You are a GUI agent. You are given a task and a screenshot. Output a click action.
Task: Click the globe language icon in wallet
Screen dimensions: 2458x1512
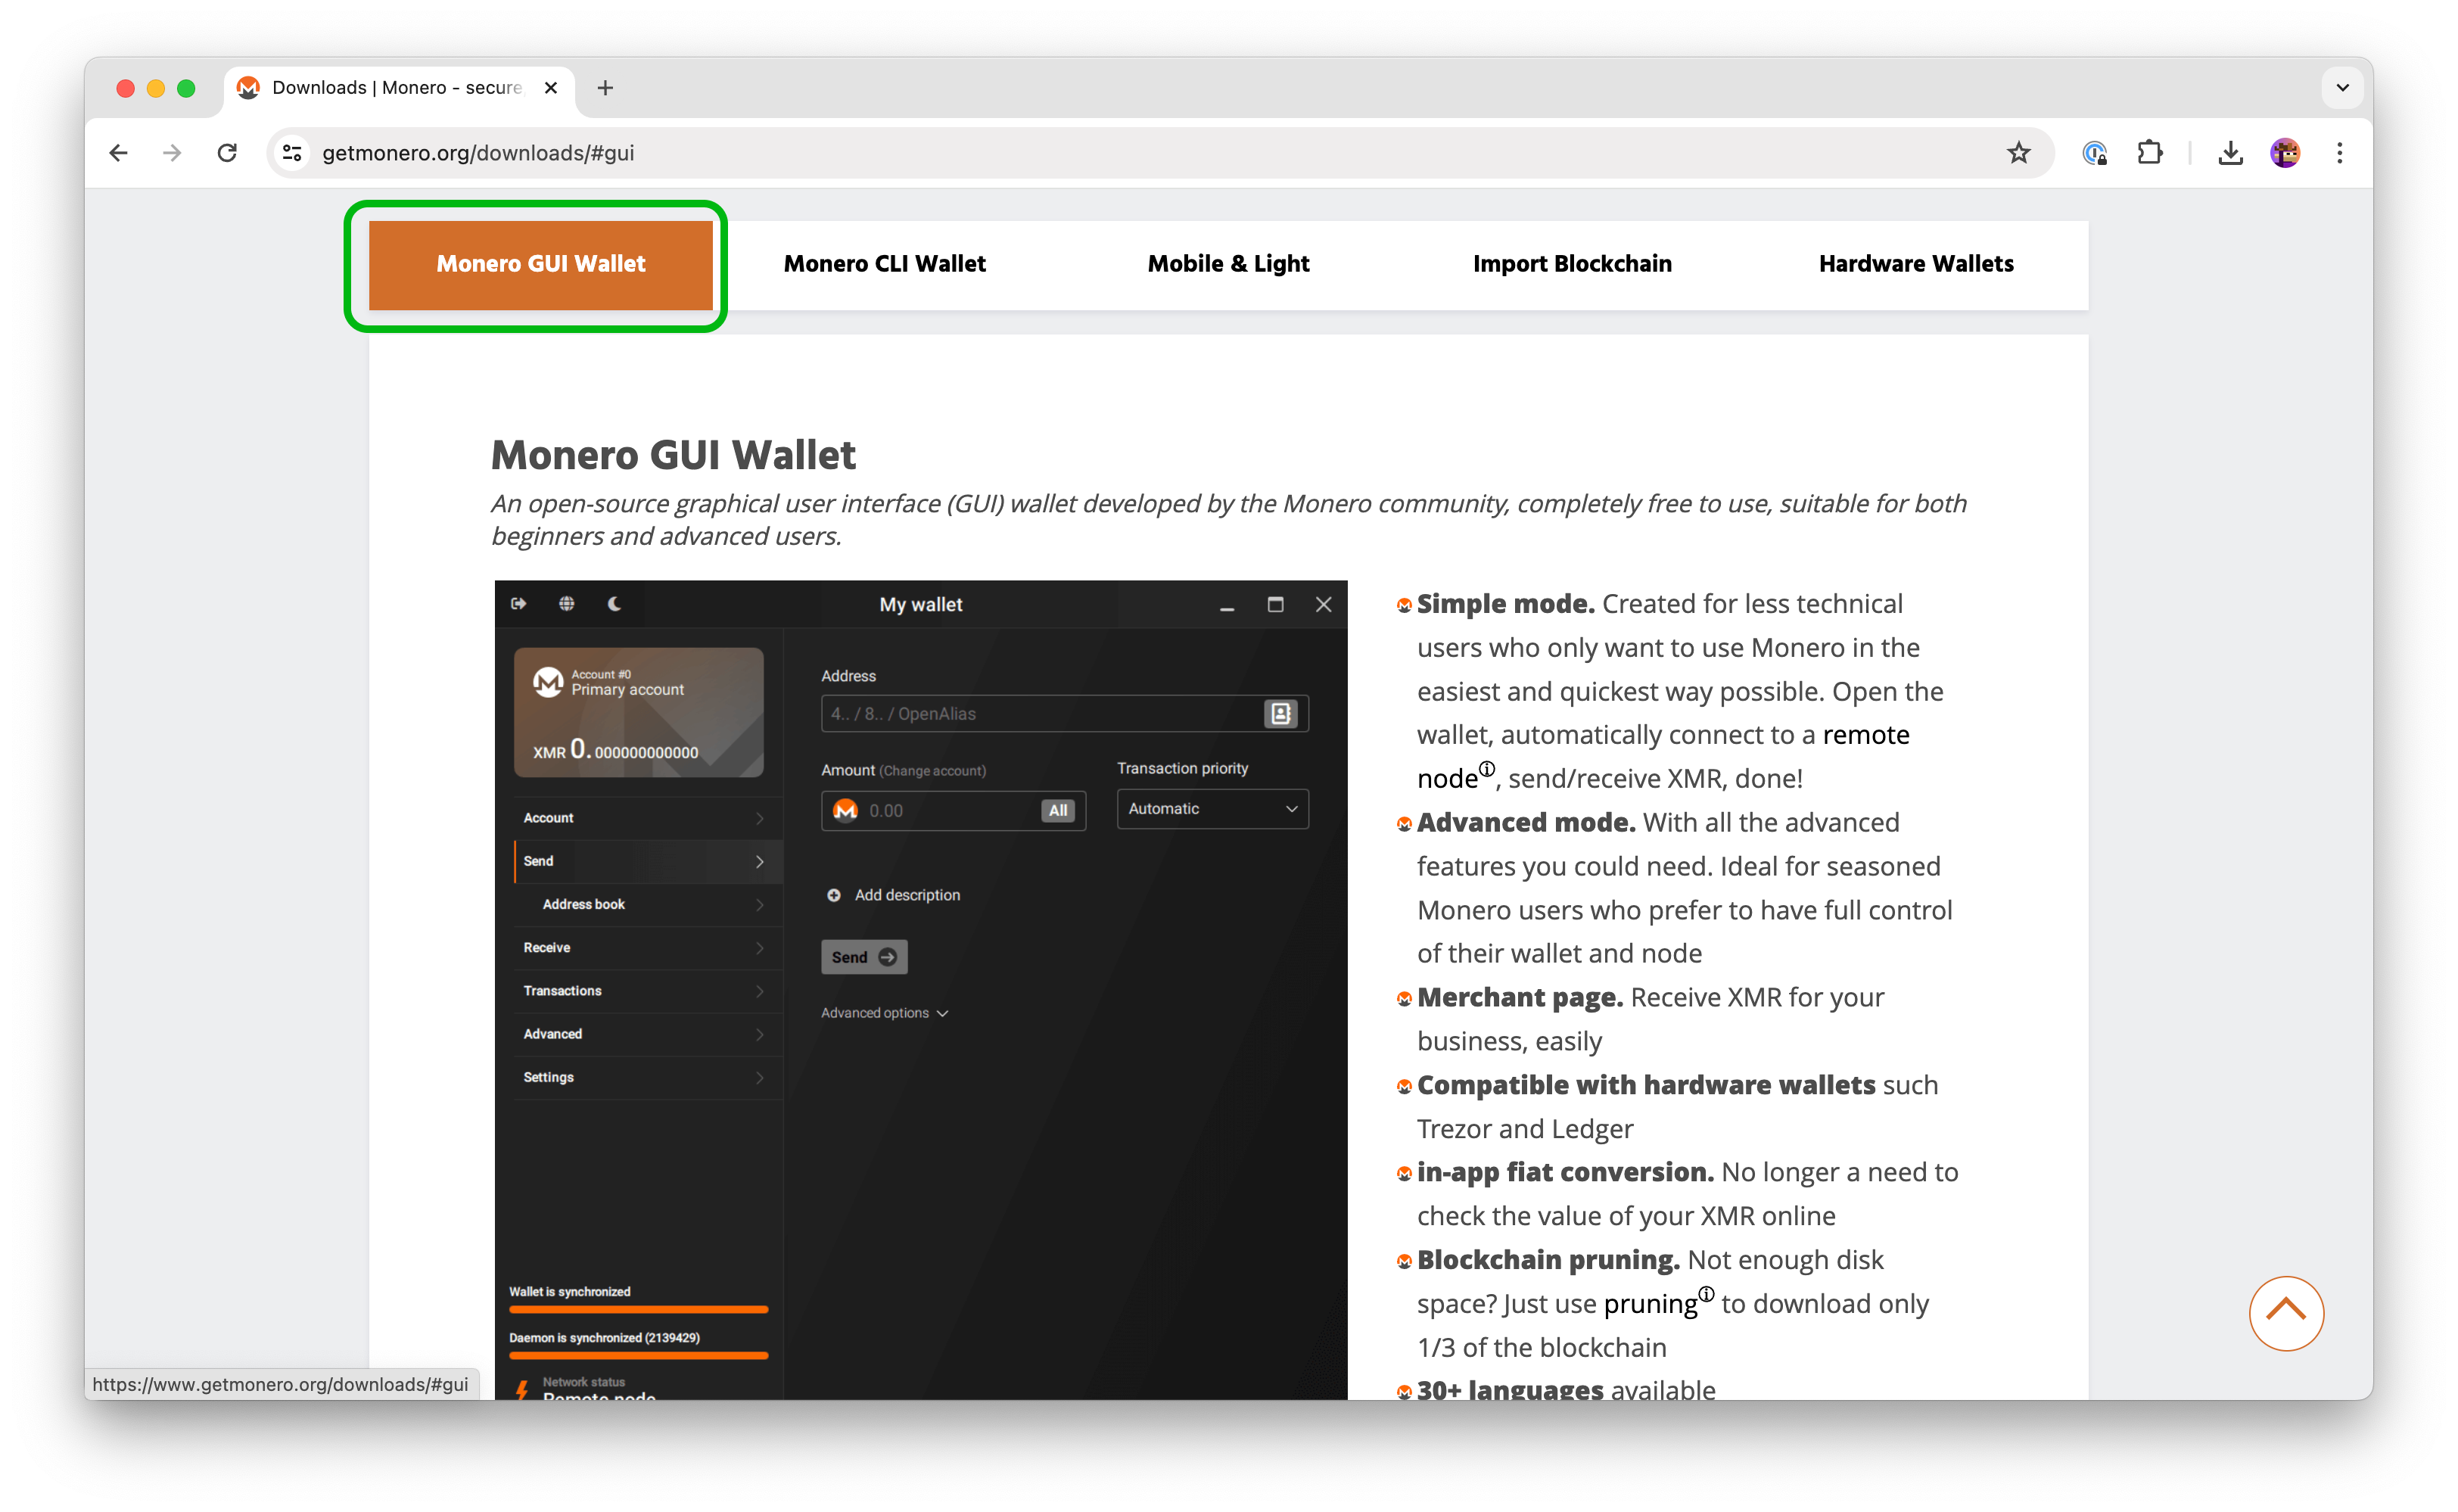(x=566, y=604)
